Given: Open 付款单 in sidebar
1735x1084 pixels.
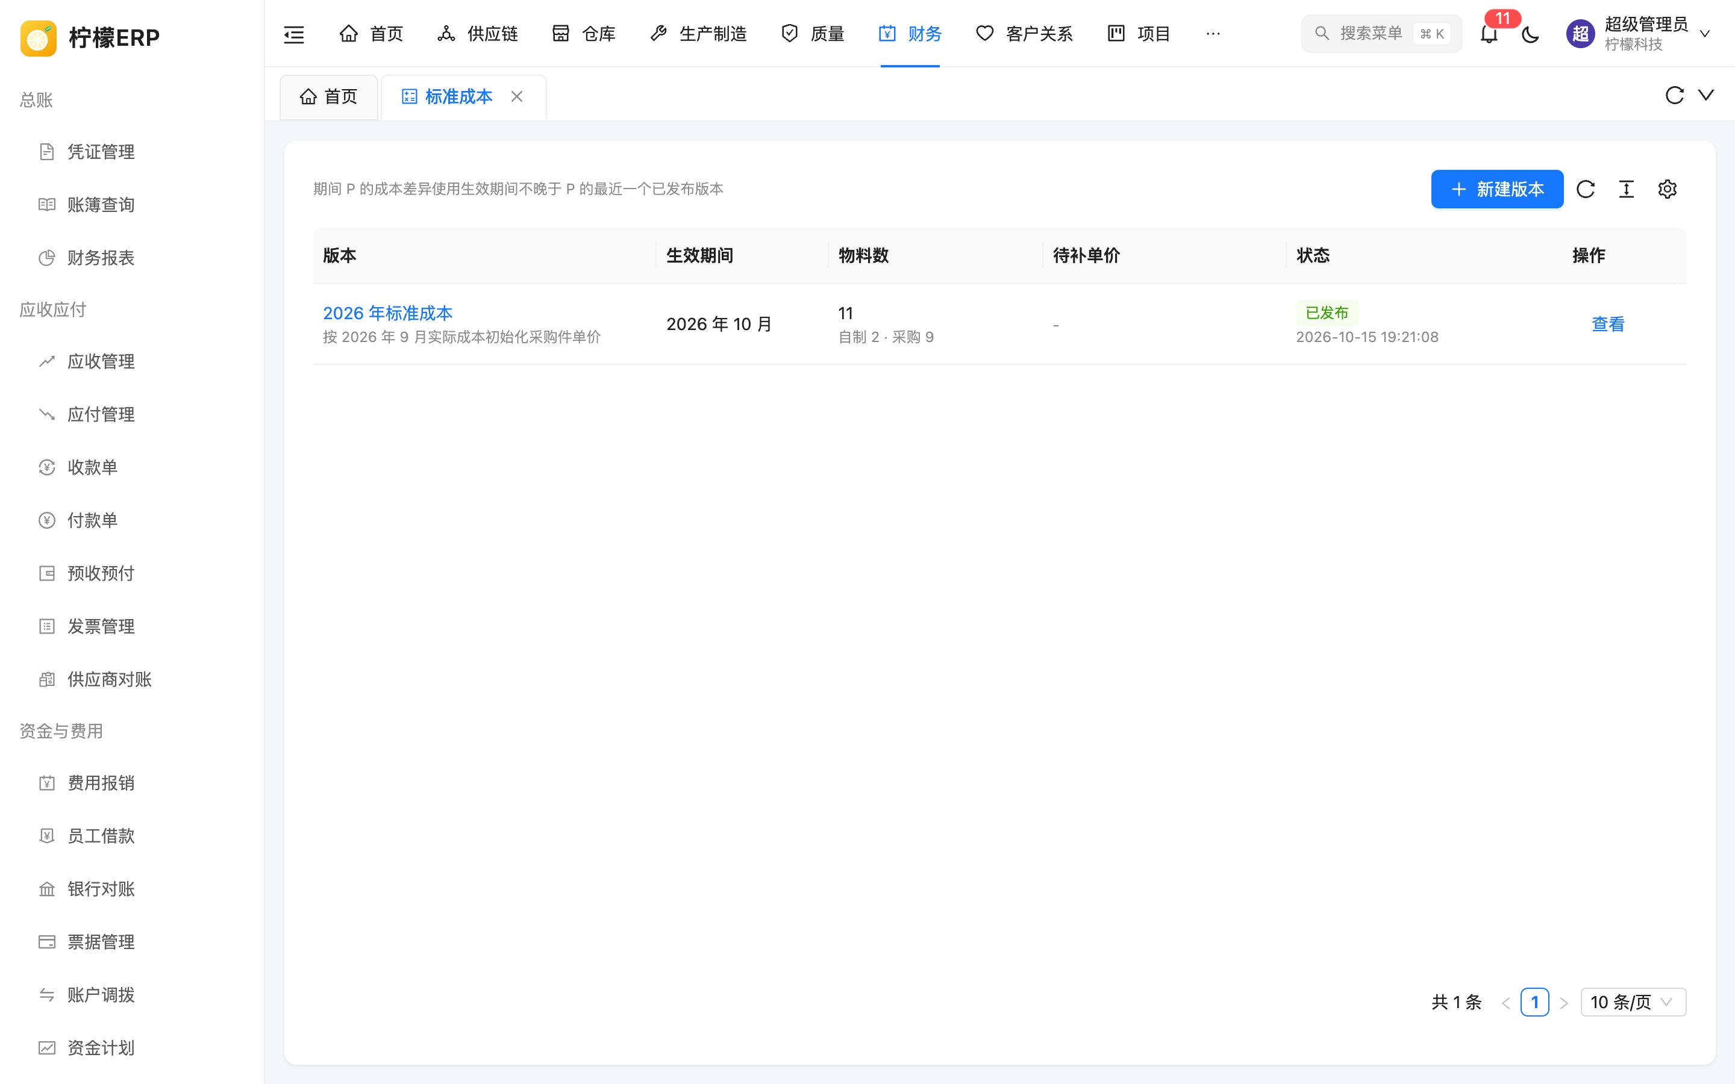Looking at the screenshot, I should [x=92, y=520].
